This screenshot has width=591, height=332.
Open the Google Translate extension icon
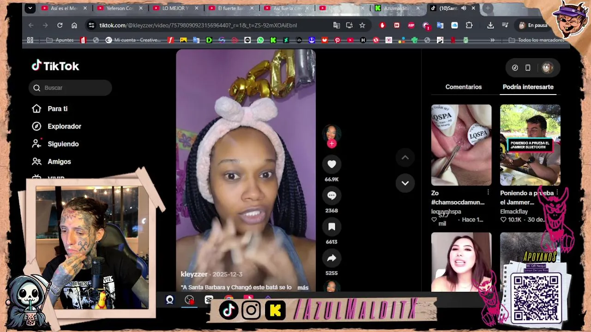(440, 25)
